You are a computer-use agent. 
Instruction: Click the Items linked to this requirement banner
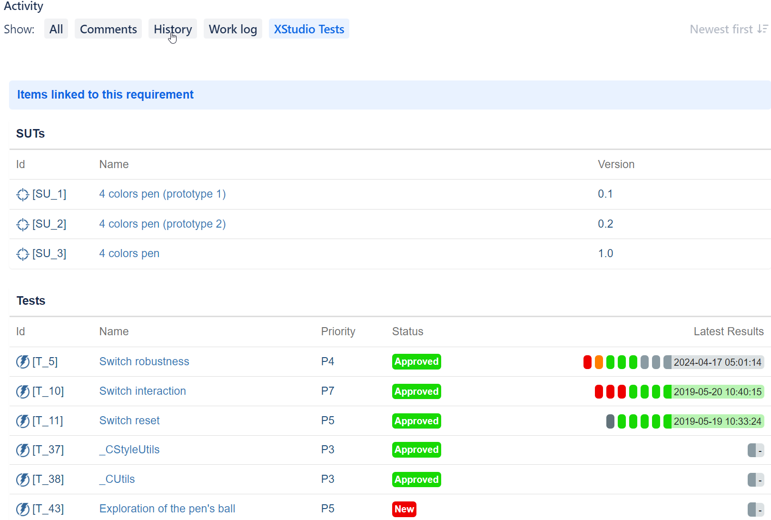click(390, 95)
